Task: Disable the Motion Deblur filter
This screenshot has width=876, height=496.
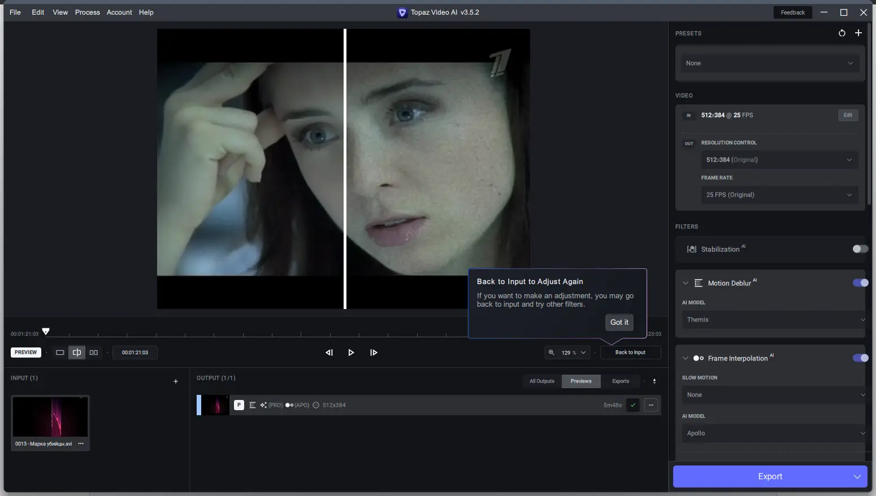Action: pos(861,282)
